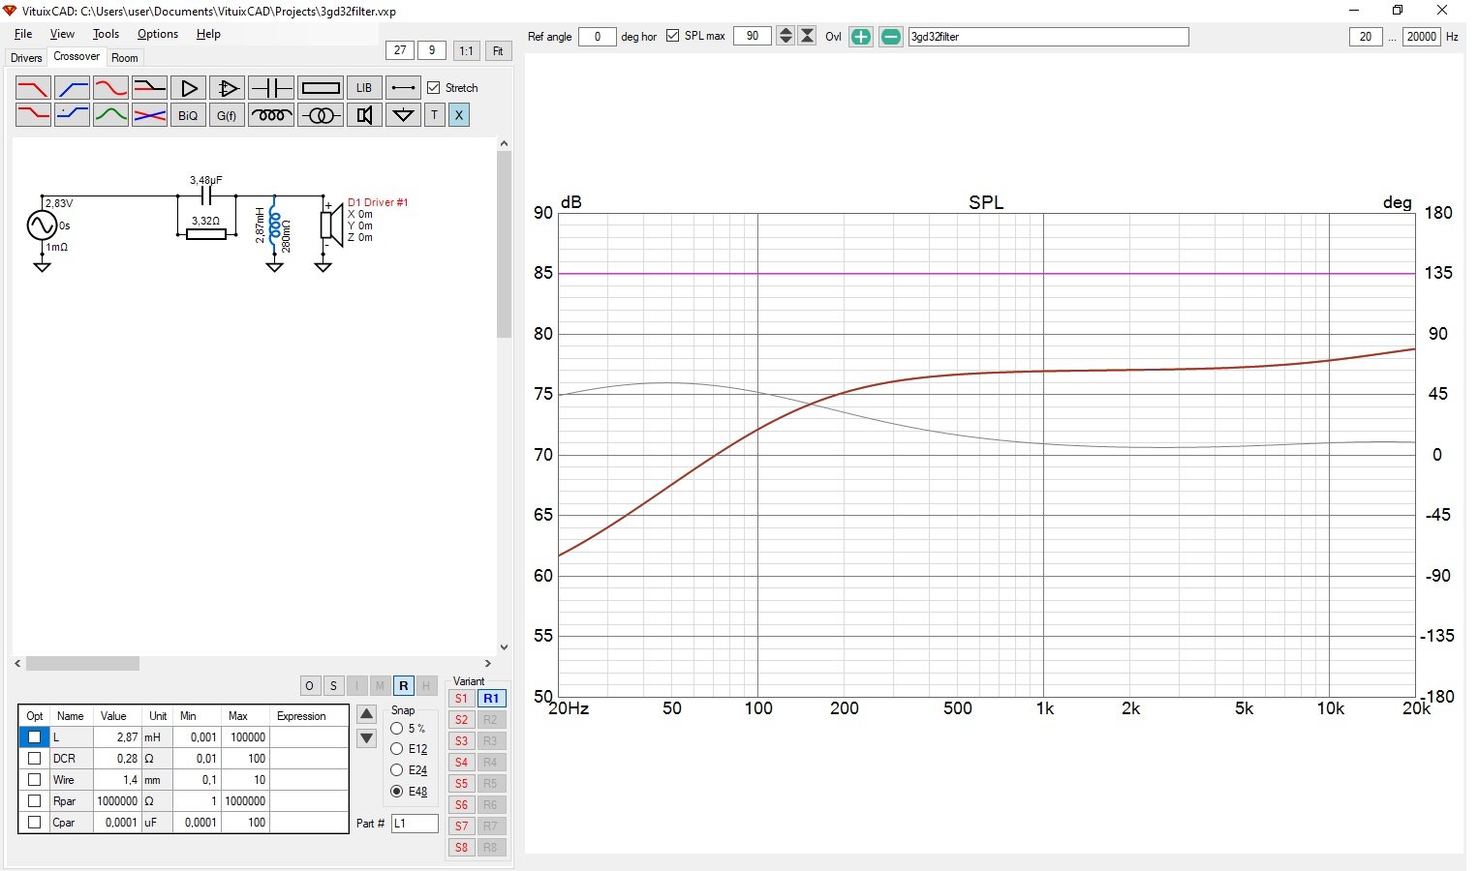Move parameter up with triangle button
The height and width of the screenshot is (871, 1479).
(x=367, y=715)
